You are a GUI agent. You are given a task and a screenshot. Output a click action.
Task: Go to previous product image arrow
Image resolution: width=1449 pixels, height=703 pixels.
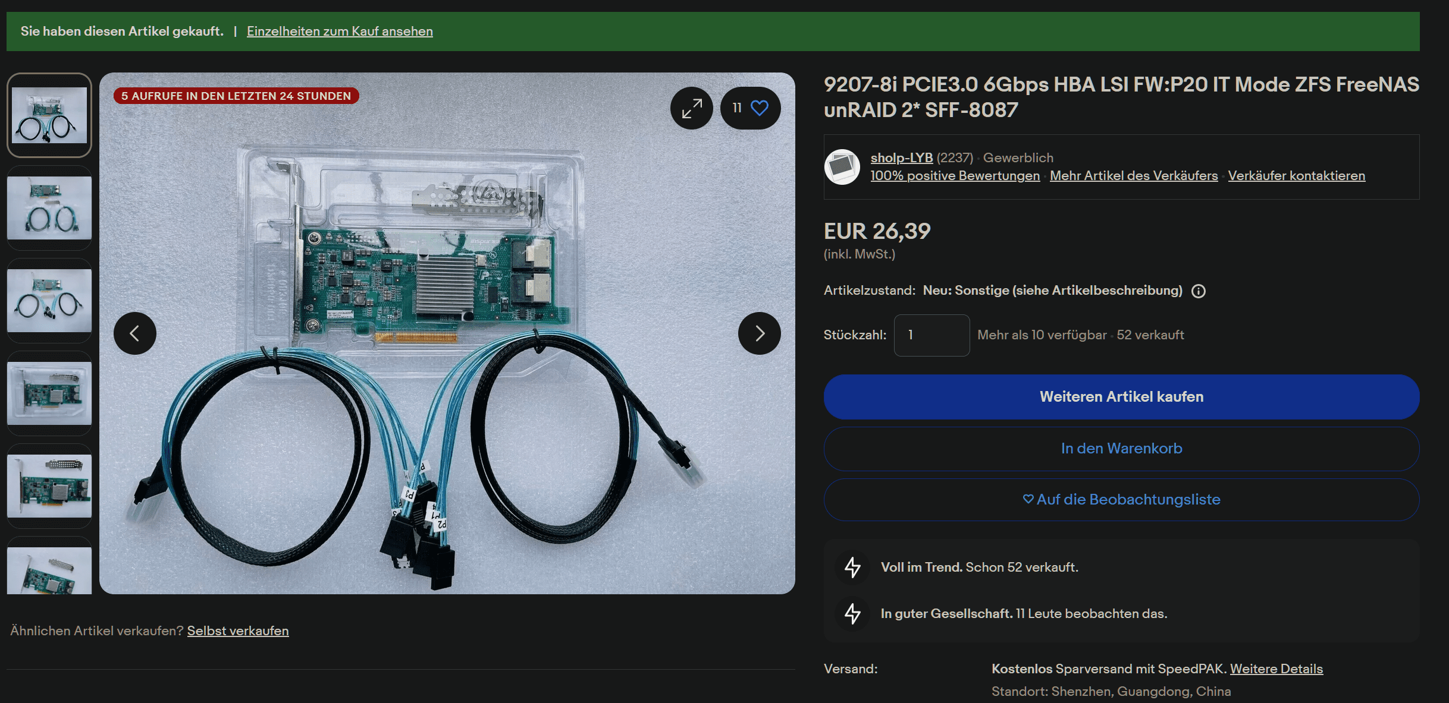click(x=135, y=333)
